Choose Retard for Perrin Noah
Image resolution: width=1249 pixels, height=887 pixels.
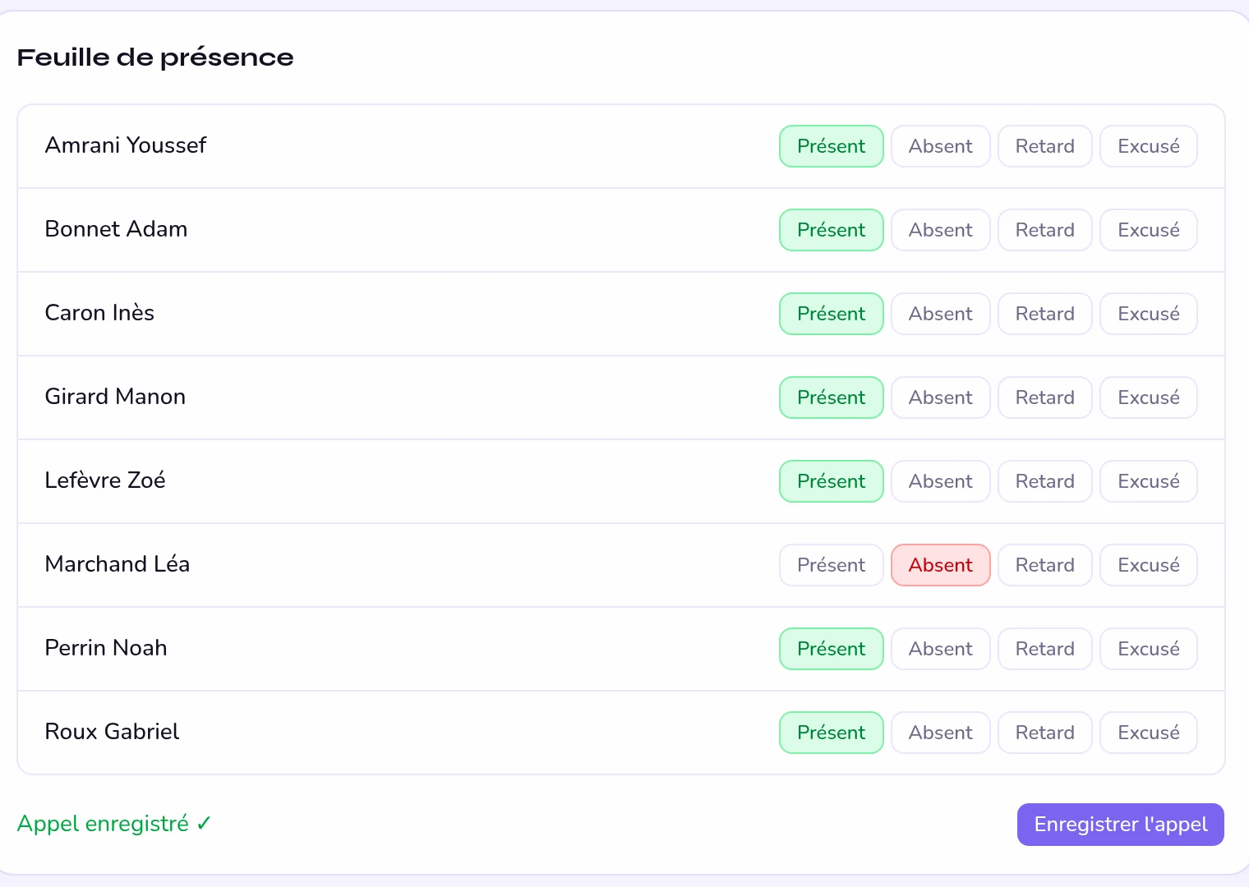pyautogui.click(x=1044, y=649)
